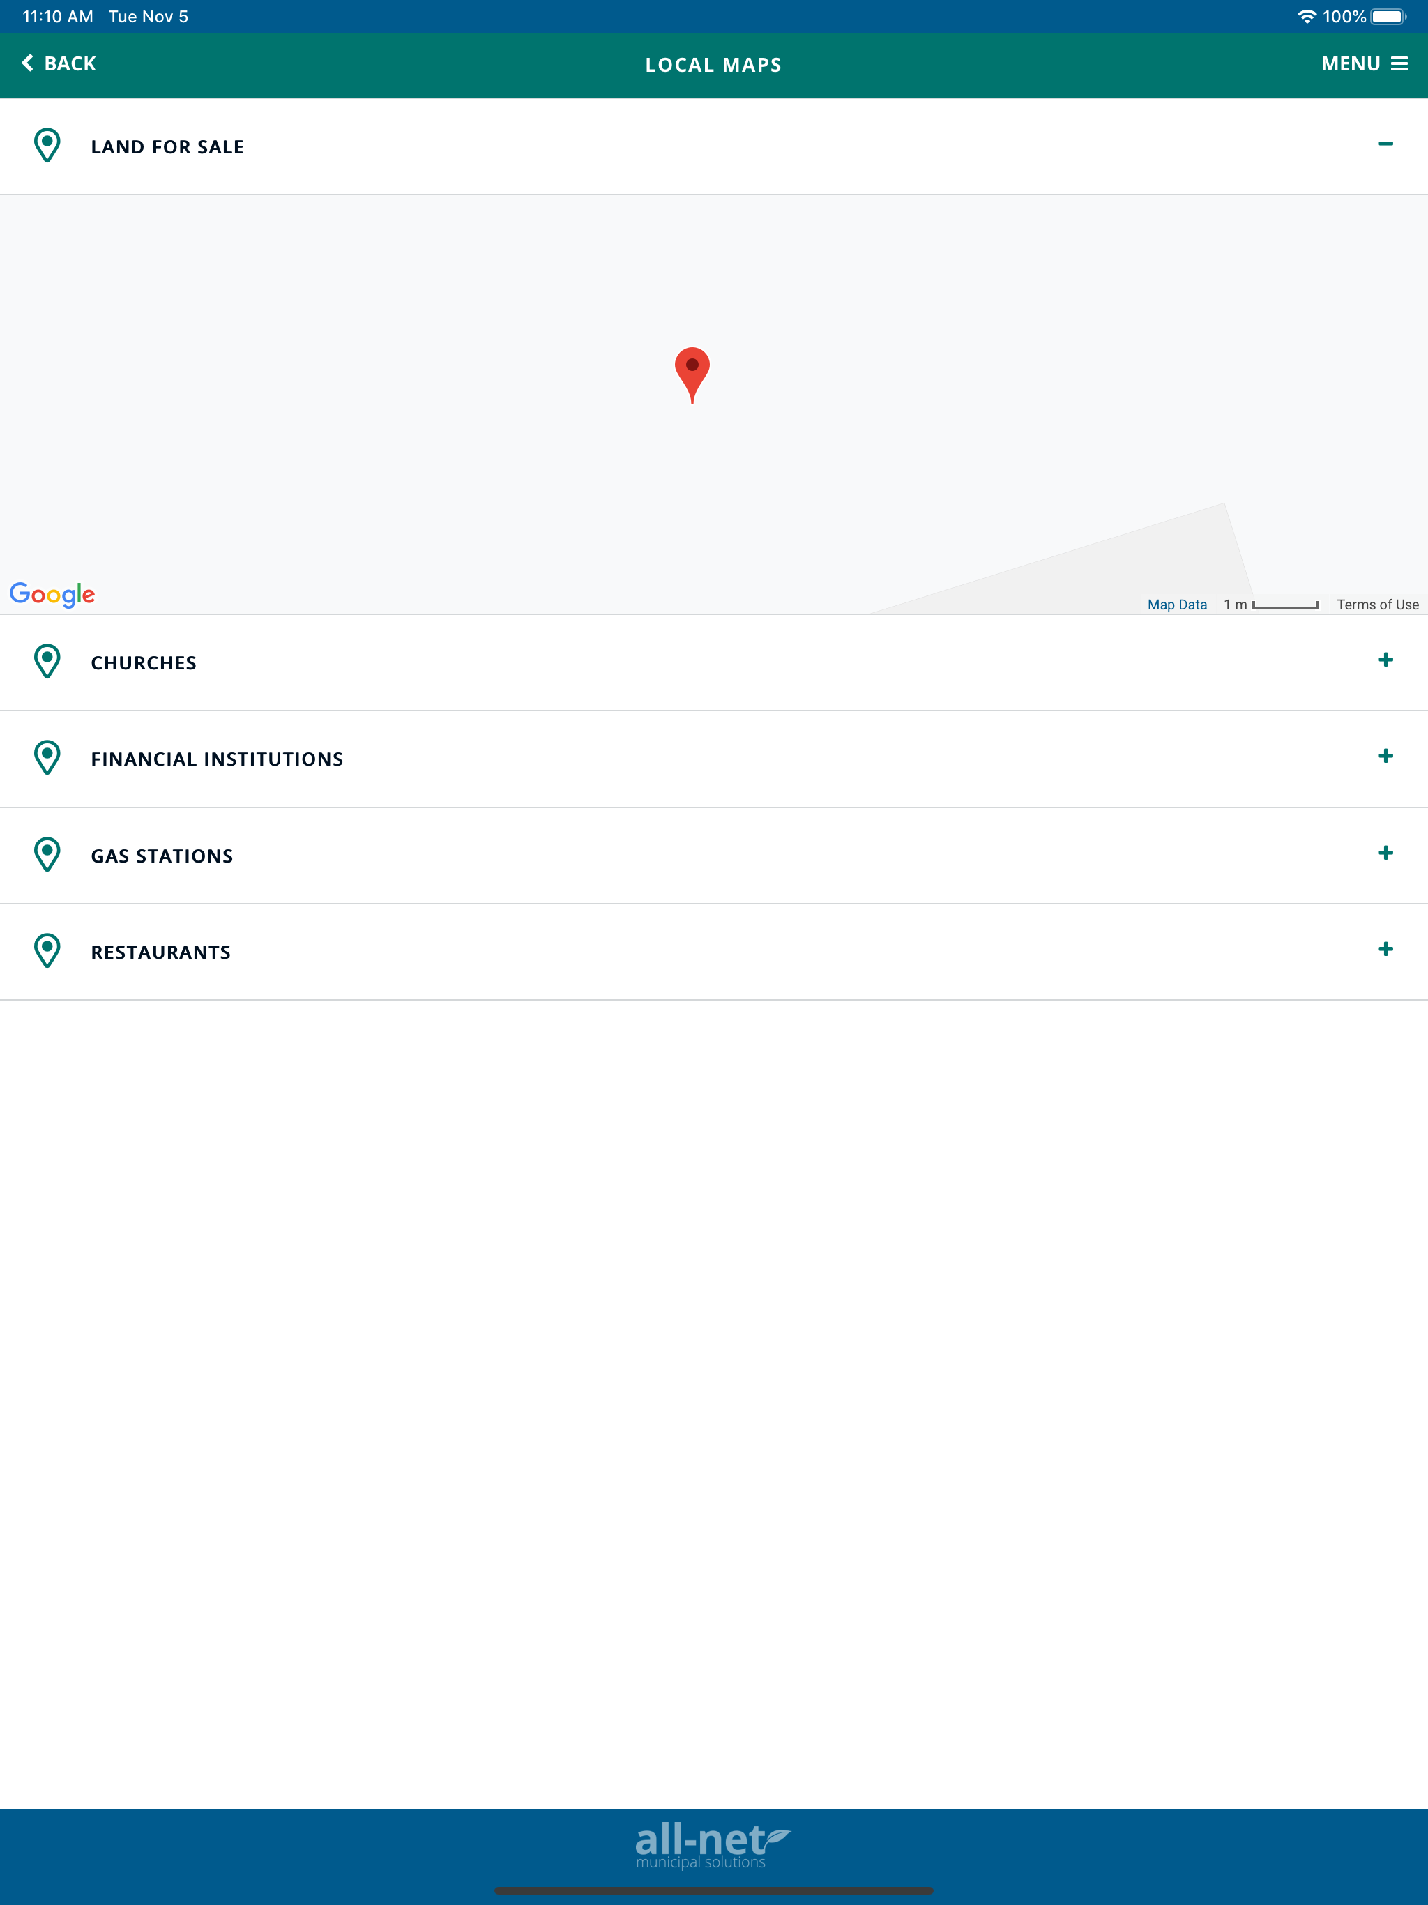Tap the GAS STATIONS label

coord(162,856)
